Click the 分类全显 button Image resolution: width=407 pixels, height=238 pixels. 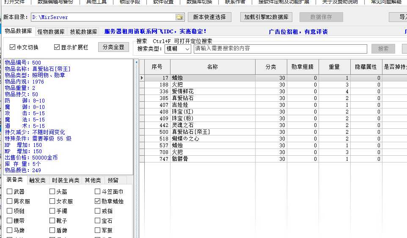[x=113, y=47]
